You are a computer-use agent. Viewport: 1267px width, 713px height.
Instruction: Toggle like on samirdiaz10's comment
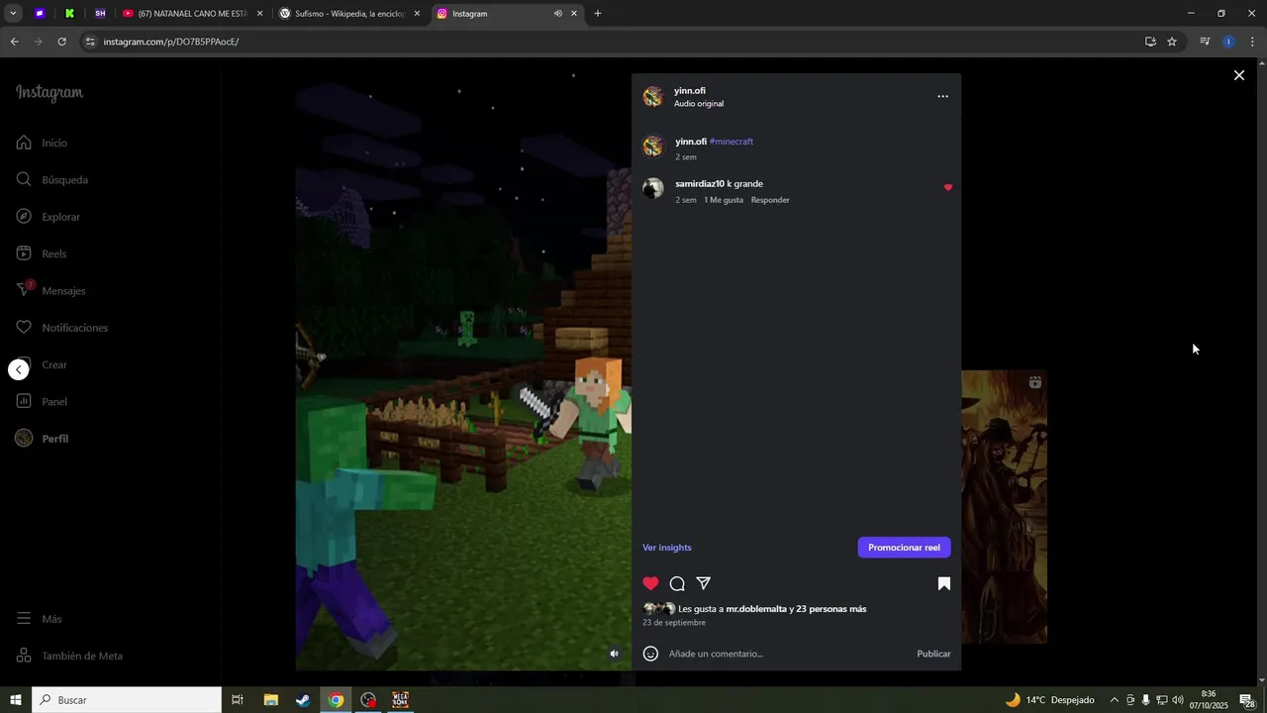pos(947,187)
